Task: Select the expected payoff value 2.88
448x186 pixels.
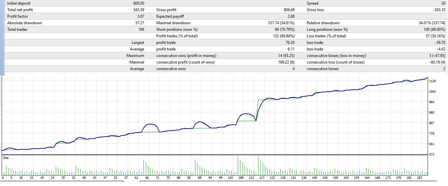Action: (291, 16)
